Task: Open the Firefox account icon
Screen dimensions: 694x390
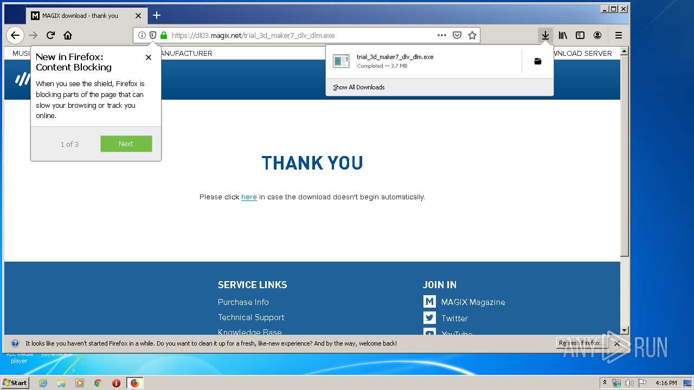Action: click(597, 35)
